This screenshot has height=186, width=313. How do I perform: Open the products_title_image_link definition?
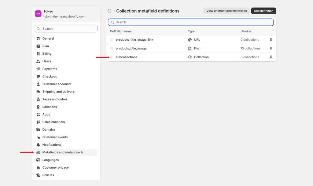coord(134,40)
